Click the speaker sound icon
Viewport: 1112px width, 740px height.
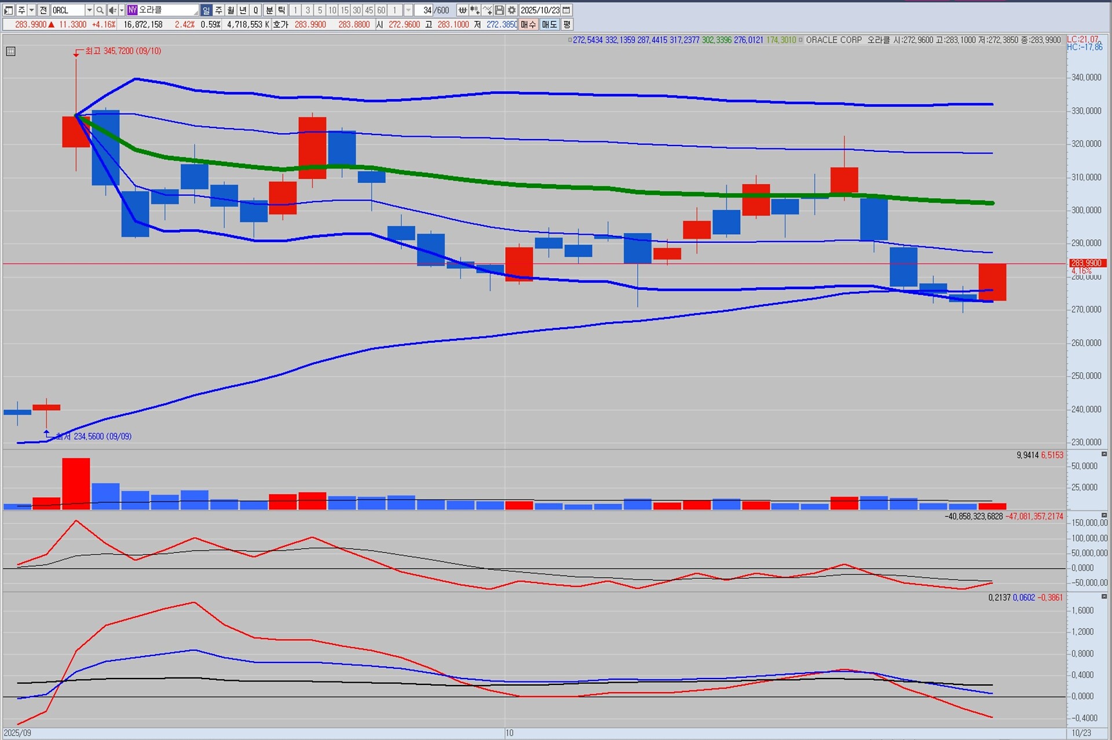[112, 10]
